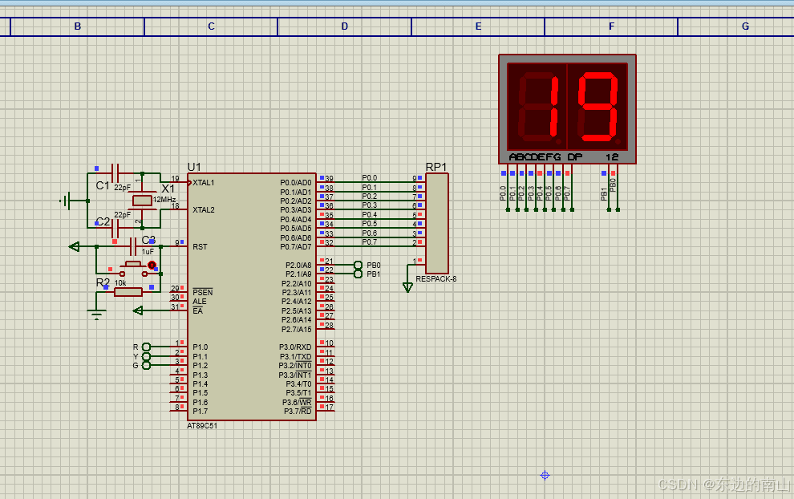Click the P3.0/RXD pin label
The image size is (794, 499).
[295, 347]
